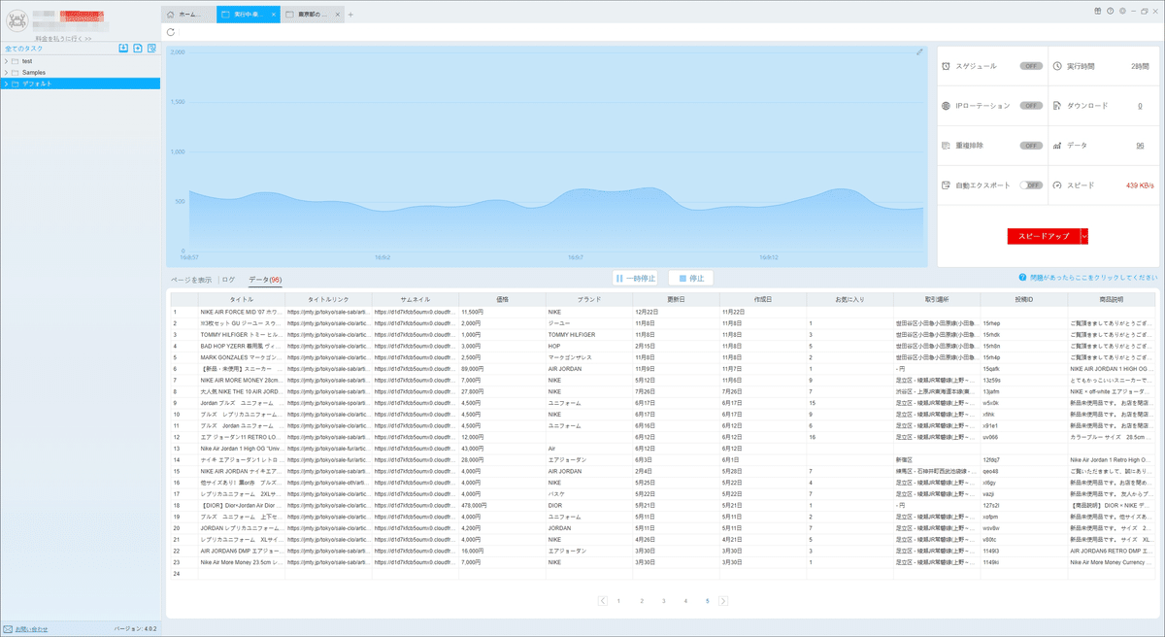
Task: Open the ページを表示 view tab
Action: (x=191, y=280)
